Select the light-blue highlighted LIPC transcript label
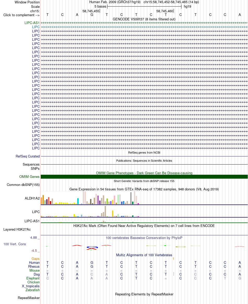This screenshot has height=304, width=248. 36,27
